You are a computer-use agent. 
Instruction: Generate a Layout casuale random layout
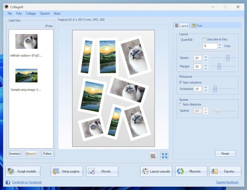tap(156, 171)
